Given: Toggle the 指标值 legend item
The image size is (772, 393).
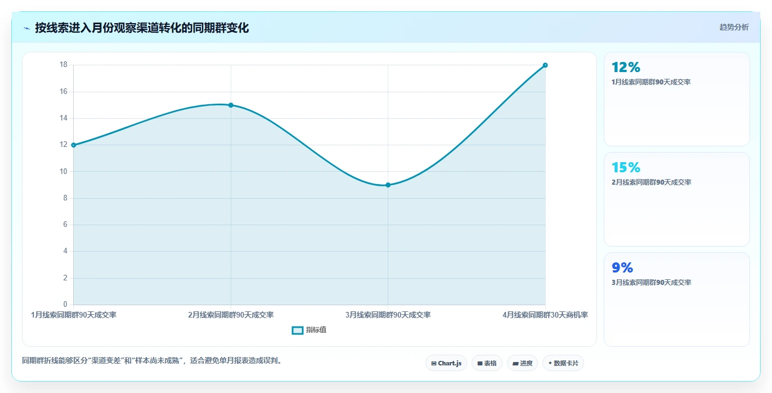Looking at the screenshot, I should click(309, 330).
